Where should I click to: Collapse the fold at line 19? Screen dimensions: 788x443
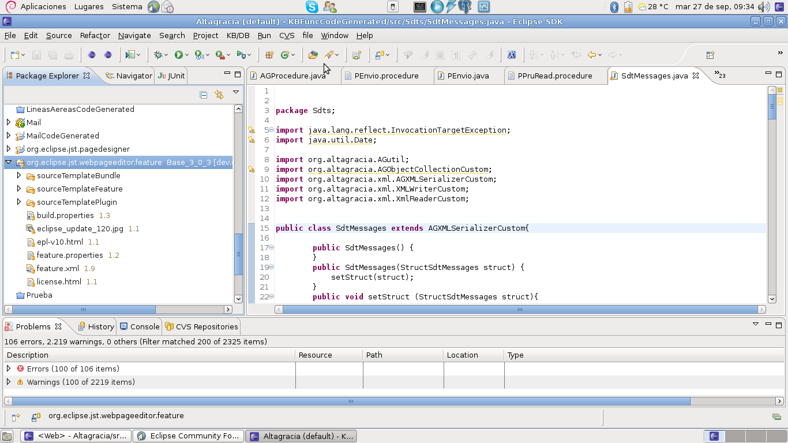pyautogui.click(x=272, y=267)
